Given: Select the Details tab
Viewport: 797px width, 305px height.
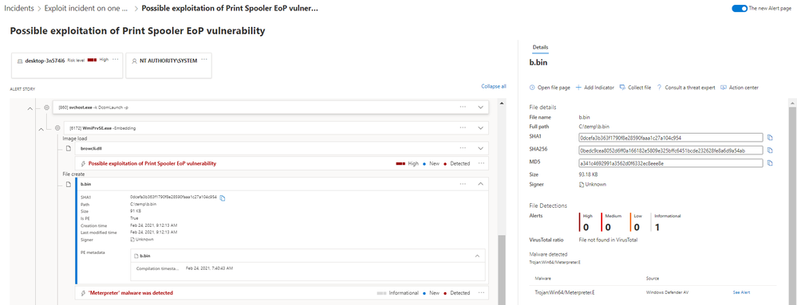Looking at the screenshot, I should tap(540, 47).
